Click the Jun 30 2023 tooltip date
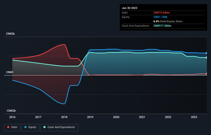The image size is (211, 135). pyautogui.click(x=130, y=8)
